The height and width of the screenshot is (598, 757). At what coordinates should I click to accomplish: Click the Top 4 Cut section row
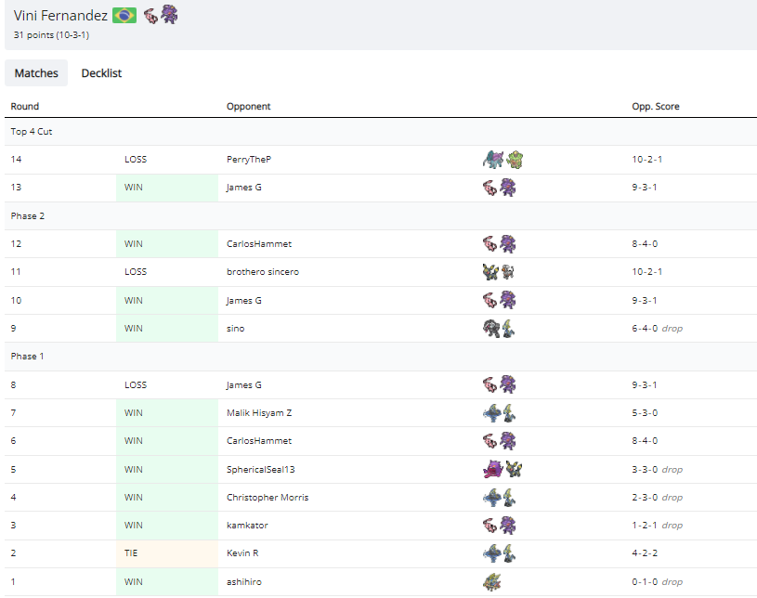381,131
